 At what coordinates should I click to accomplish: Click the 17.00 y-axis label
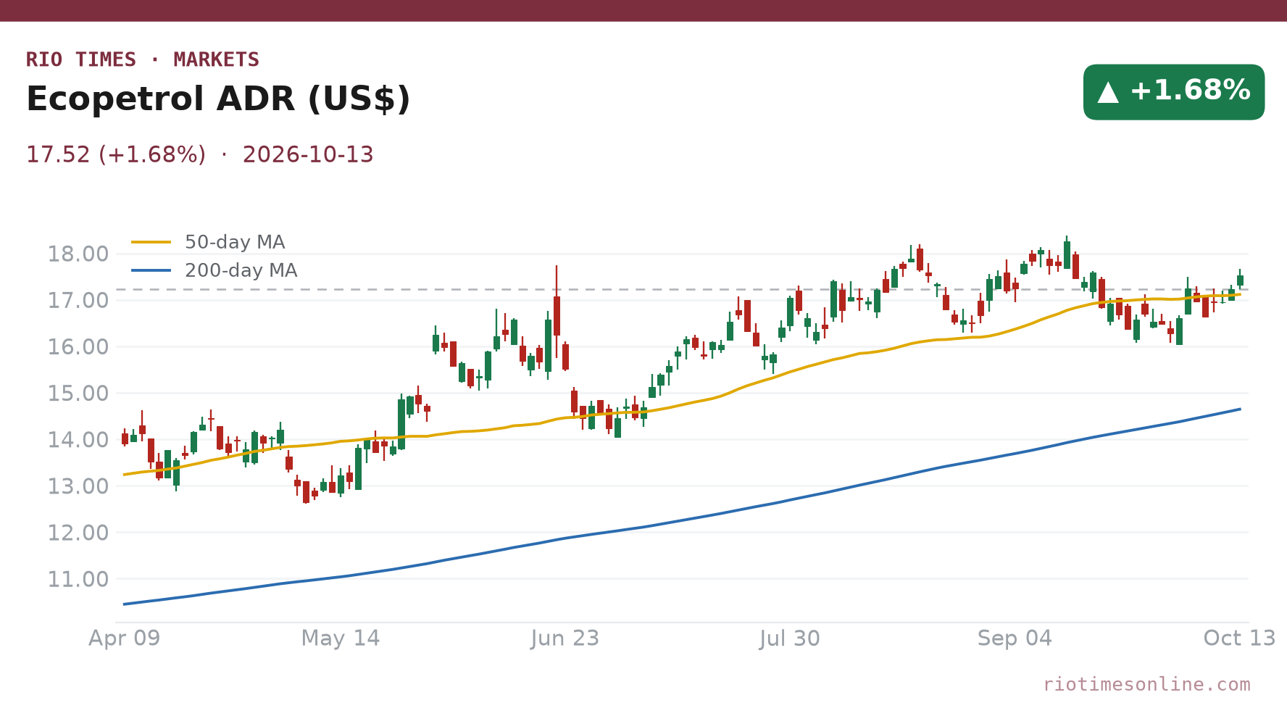point(78,301)
